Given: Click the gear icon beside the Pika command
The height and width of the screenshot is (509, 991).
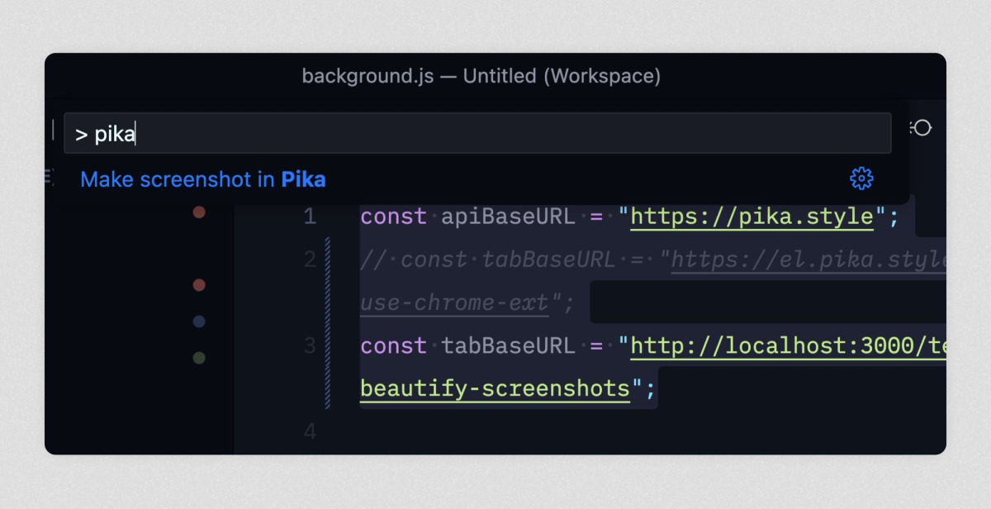Looking at the screenshot, I should (x=861, y=178).
